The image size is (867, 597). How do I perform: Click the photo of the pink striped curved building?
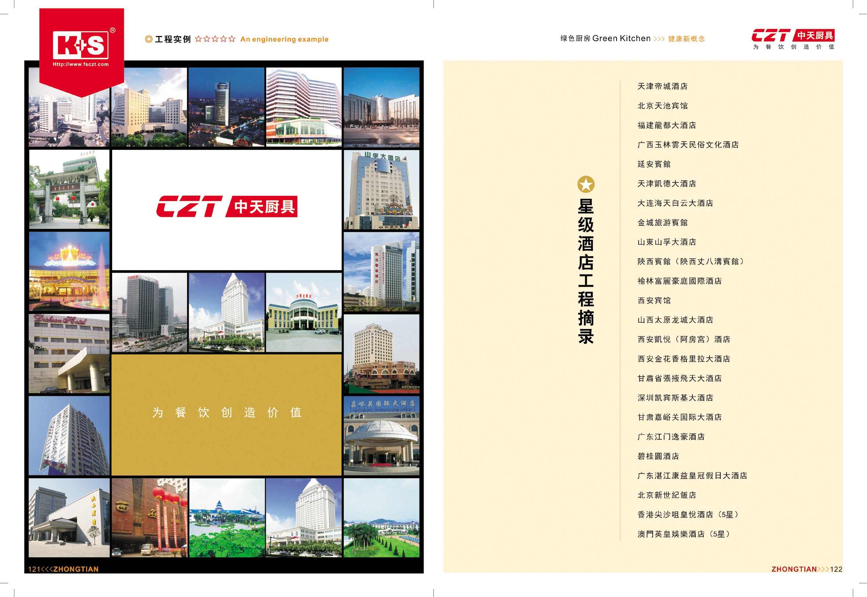point(304,107)
